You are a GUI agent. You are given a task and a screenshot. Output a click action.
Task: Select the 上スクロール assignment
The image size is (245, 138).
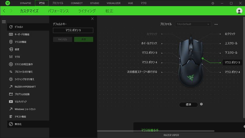click(231, 43)
